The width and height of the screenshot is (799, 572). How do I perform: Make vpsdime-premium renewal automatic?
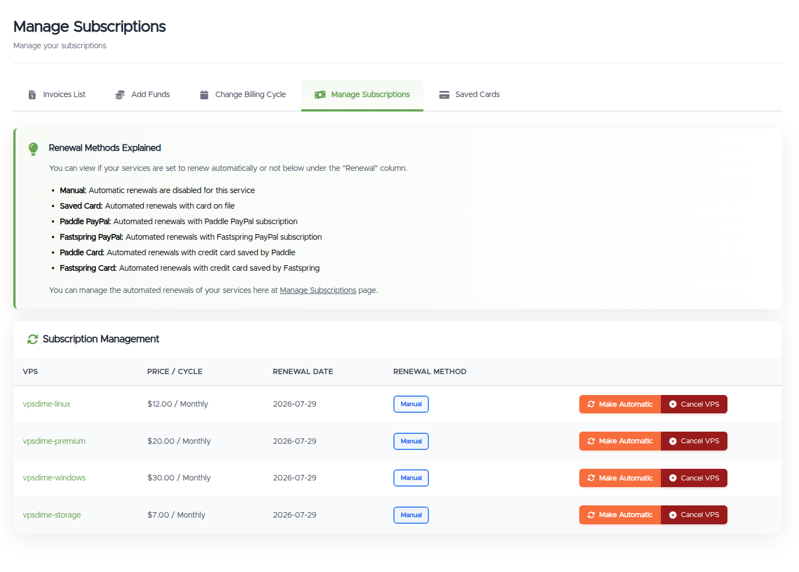620,441
